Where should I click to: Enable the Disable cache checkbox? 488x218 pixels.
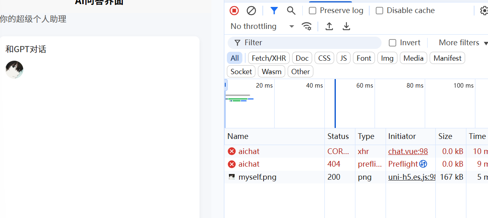click(x=379, y=11)
